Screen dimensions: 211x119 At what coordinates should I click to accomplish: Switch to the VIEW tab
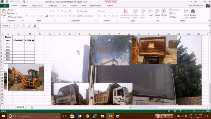[83, 6]
